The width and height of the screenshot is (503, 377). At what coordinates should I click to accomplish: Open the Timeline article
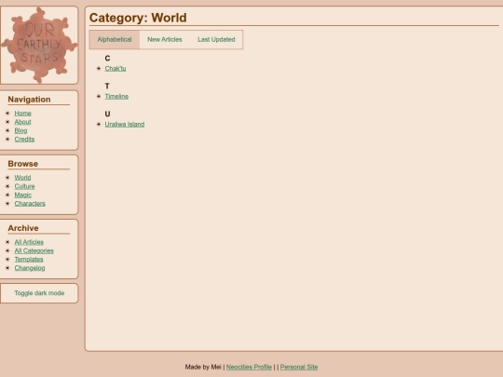click(x=116, y=97)
